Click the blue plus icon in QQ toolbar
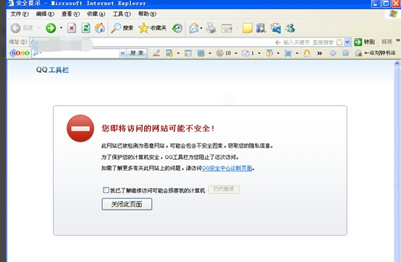The height and width of the screenshot is (262, 401). point(333,53)
